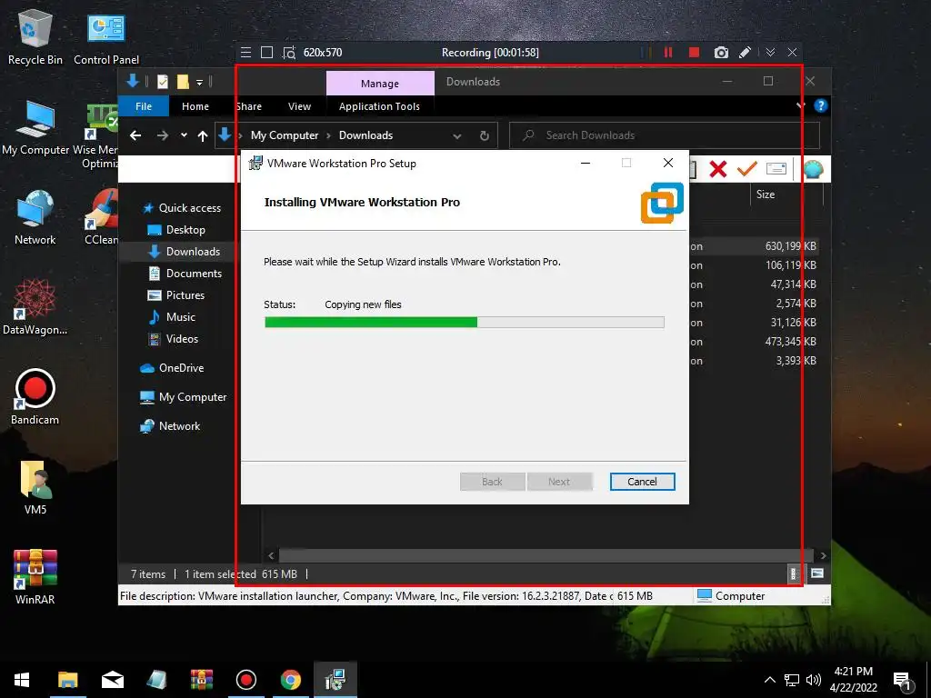The height and width of the screenshot is (698, 931).
Task: Cancel the VMware Workstation installation
Action: pyautogui.click(x=642, y=482)
